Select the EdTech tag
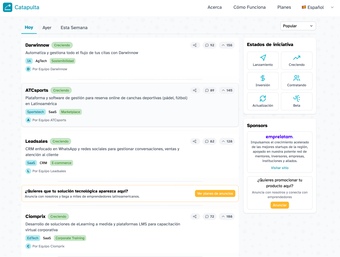This screenshot has height=257, width=340. click(x=33, y=238)
